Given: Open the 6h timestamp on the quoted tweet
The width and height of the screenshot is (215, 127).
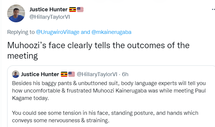Looking at the screenshot, I should pos(125,74).
